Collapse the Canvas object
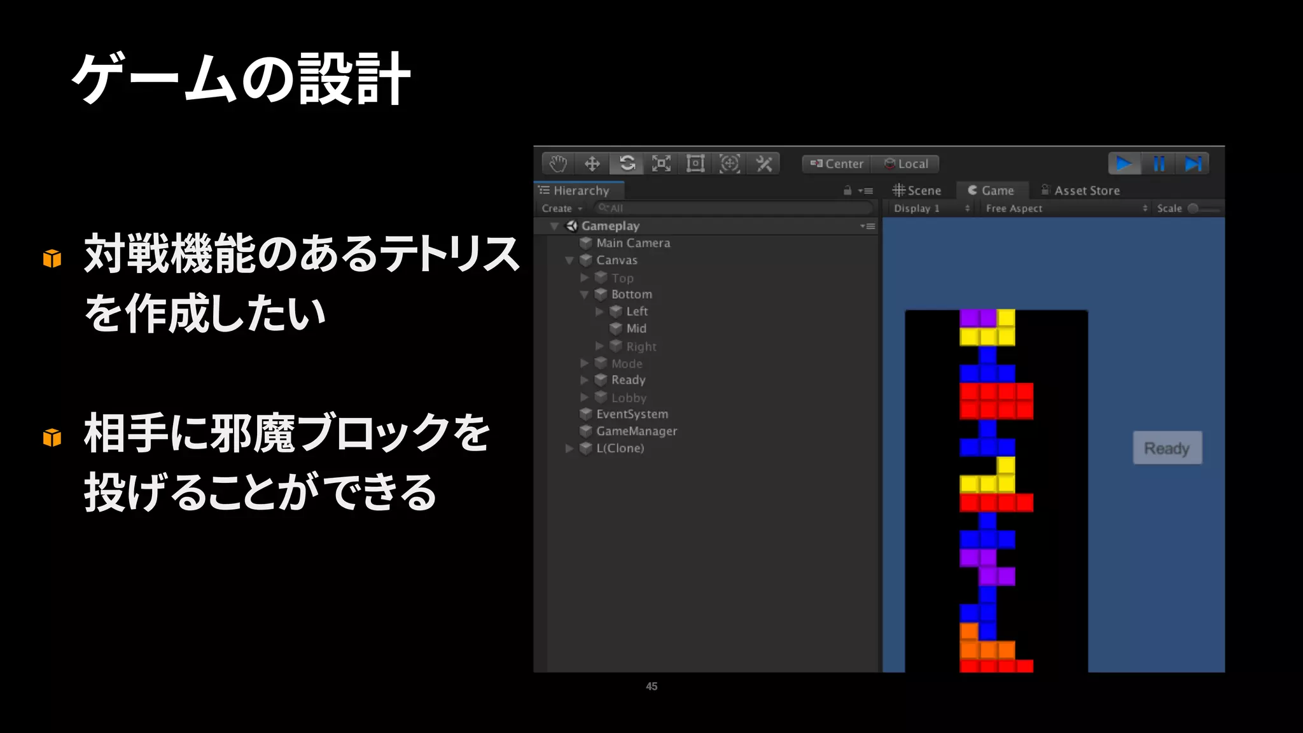Screen dimensions: 1303x733 (x=569, y=260)
